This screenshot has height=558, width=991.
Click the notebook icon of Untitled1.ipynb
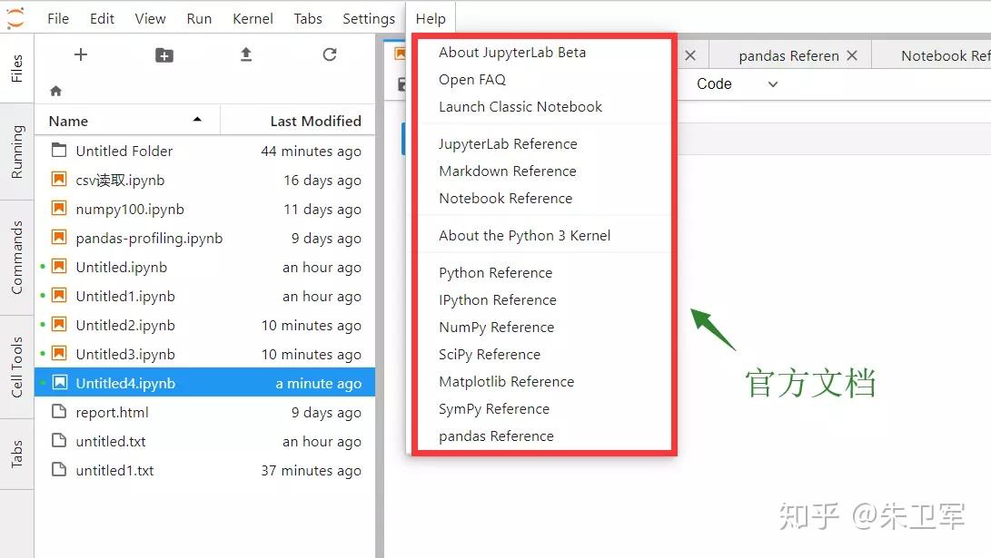point(59,296)
